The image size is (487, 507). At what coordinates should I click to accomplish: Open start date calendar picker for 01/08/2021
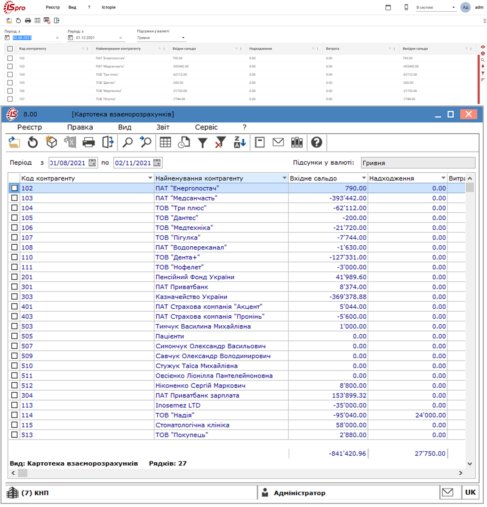pyautogui.click(x=92, y=162)
